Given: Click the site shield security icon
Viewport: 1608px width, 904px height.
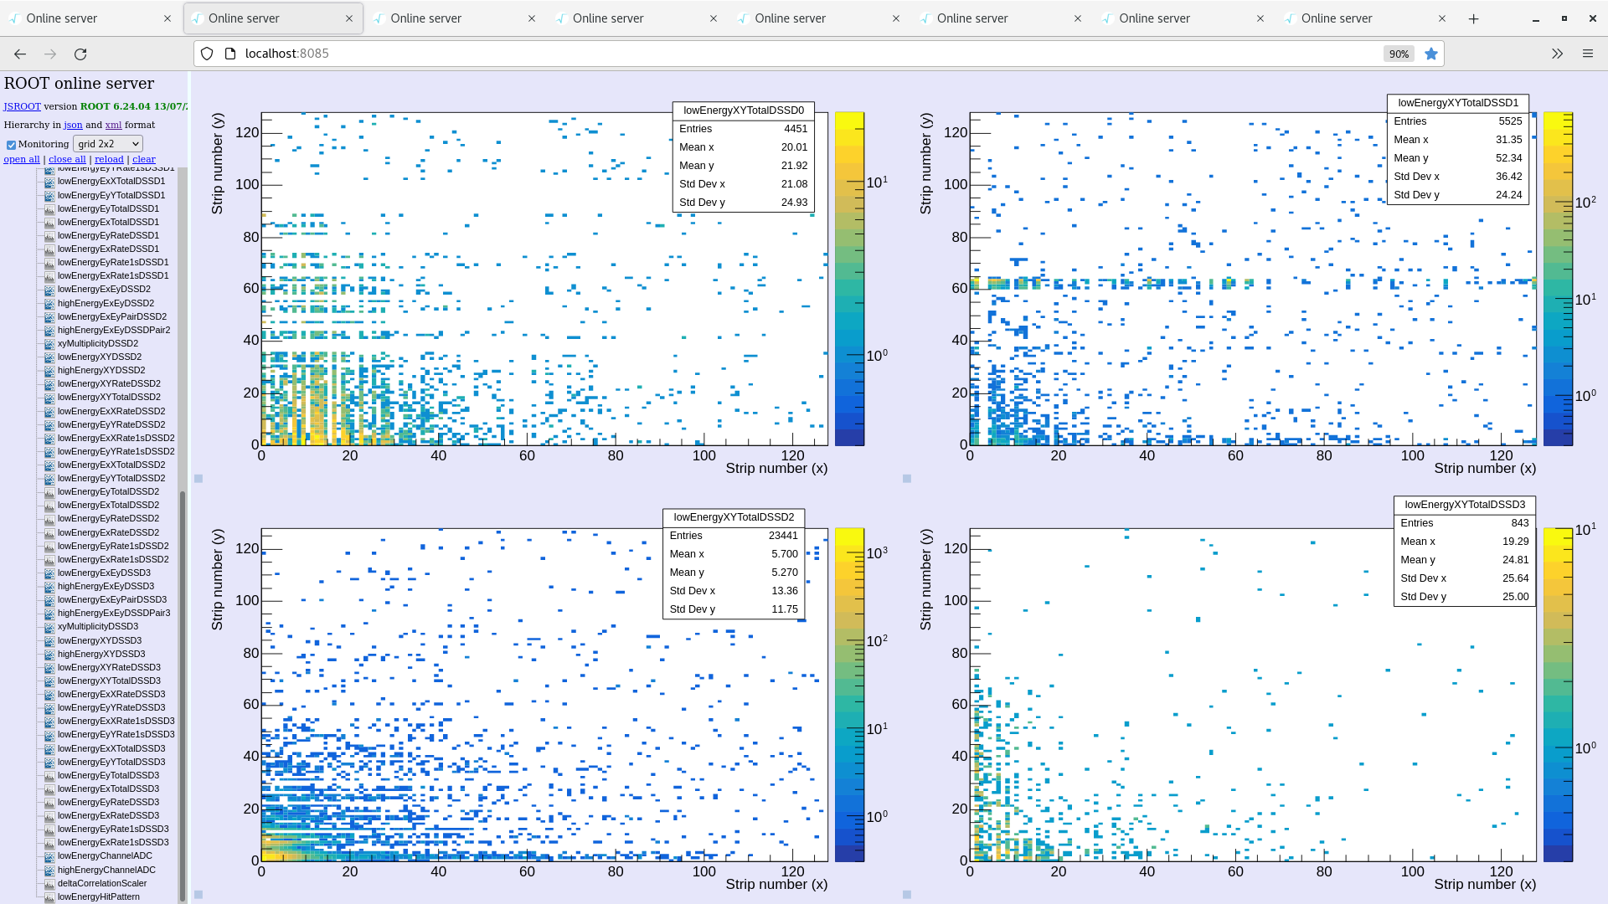Looking at the screenshot, I should coord(207,54).
